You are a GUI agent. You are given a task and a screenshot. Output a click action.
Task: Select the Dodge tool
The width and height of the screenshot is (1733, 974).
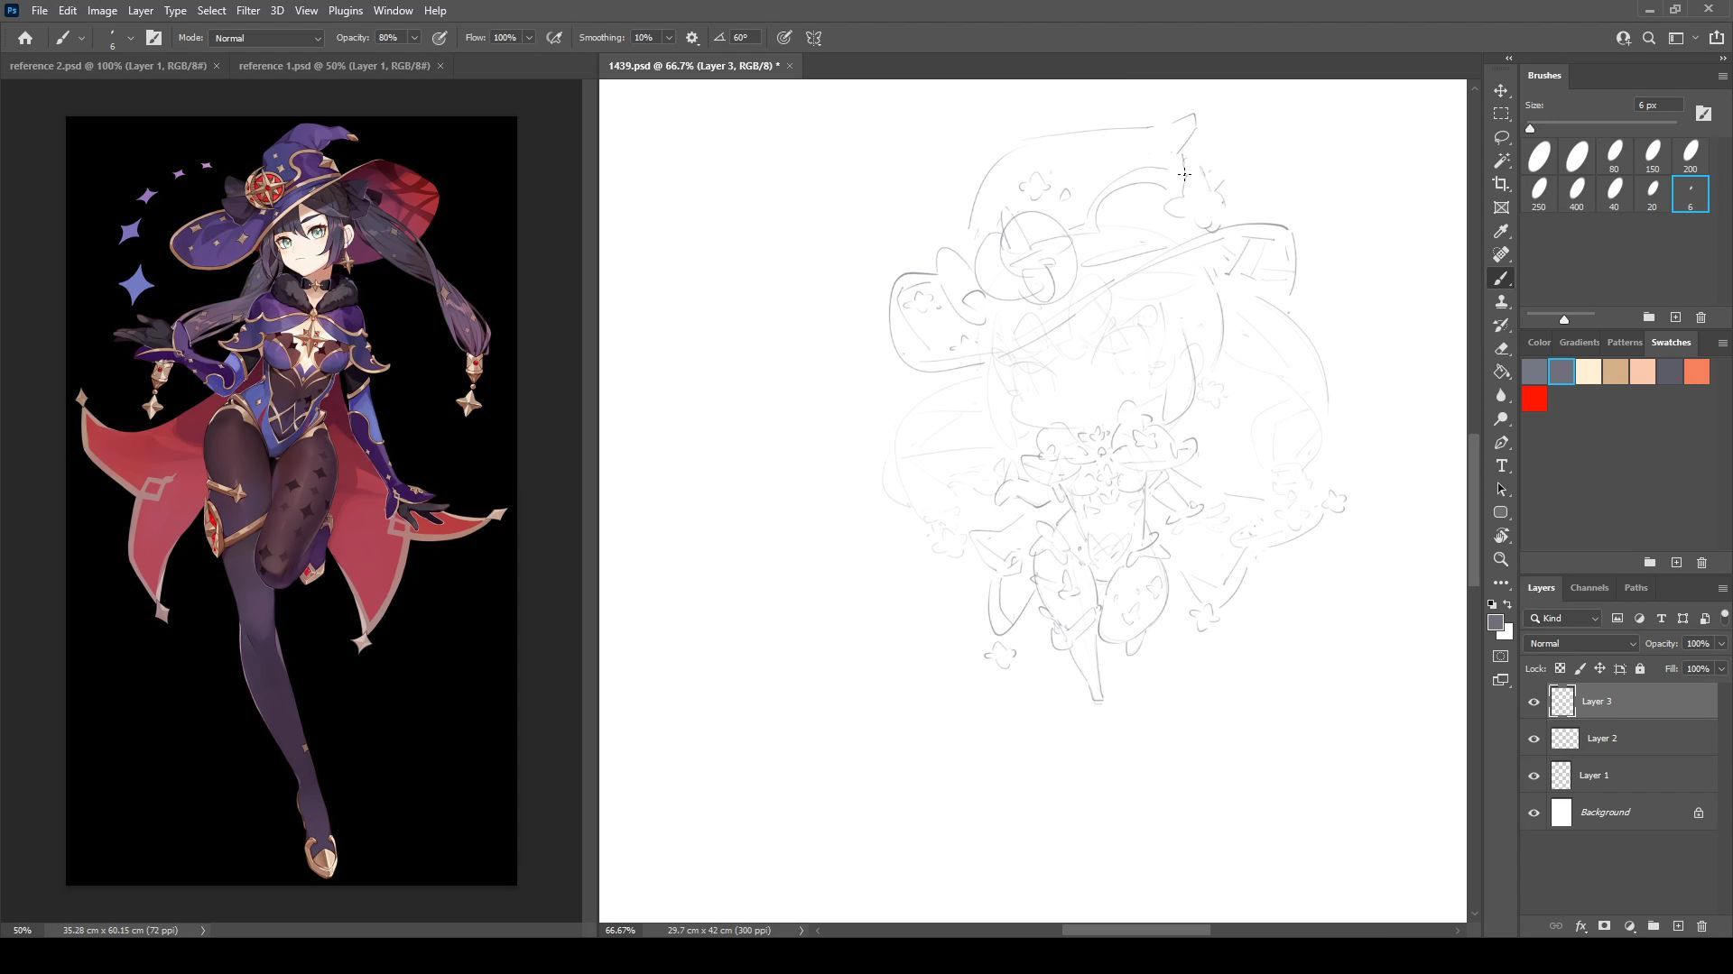1501,419
